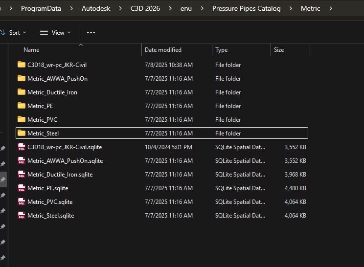Open the See more ellipsis menu
The height and width of the screenshot is (267, 364).
[91, 33]
